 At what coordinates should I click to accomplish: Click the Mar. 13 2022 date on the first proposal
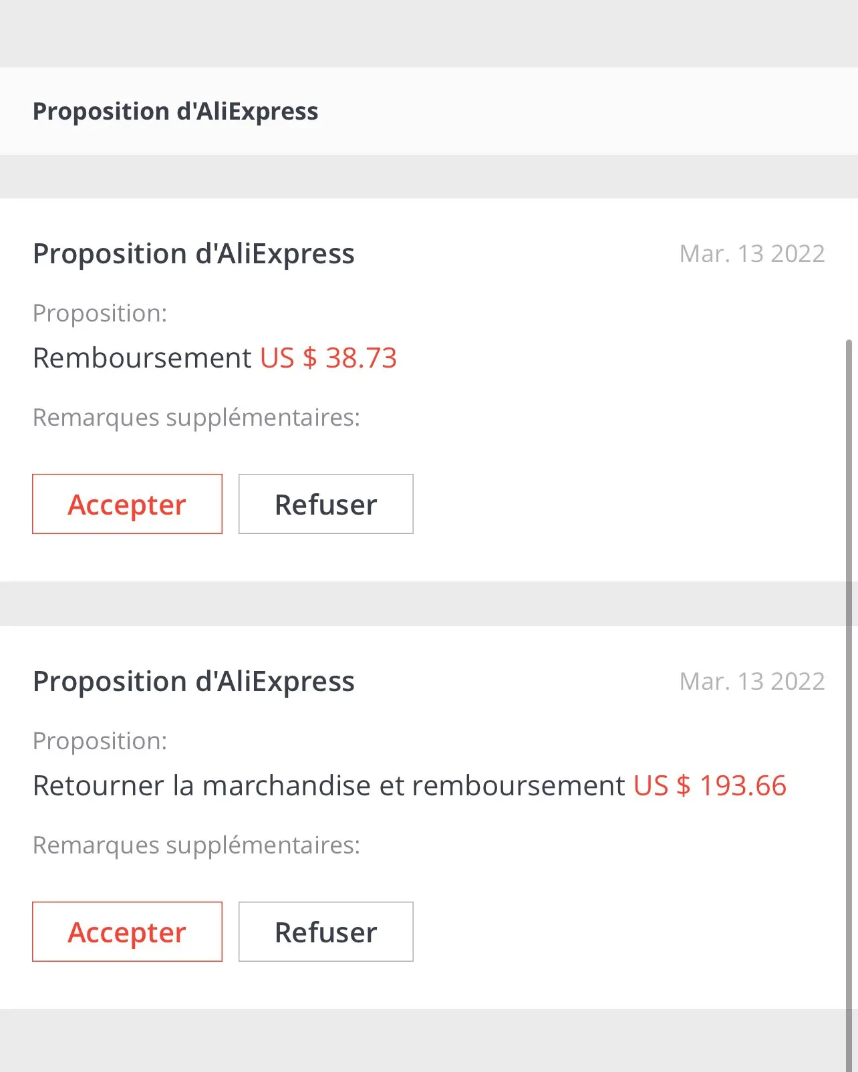(752, 254)
